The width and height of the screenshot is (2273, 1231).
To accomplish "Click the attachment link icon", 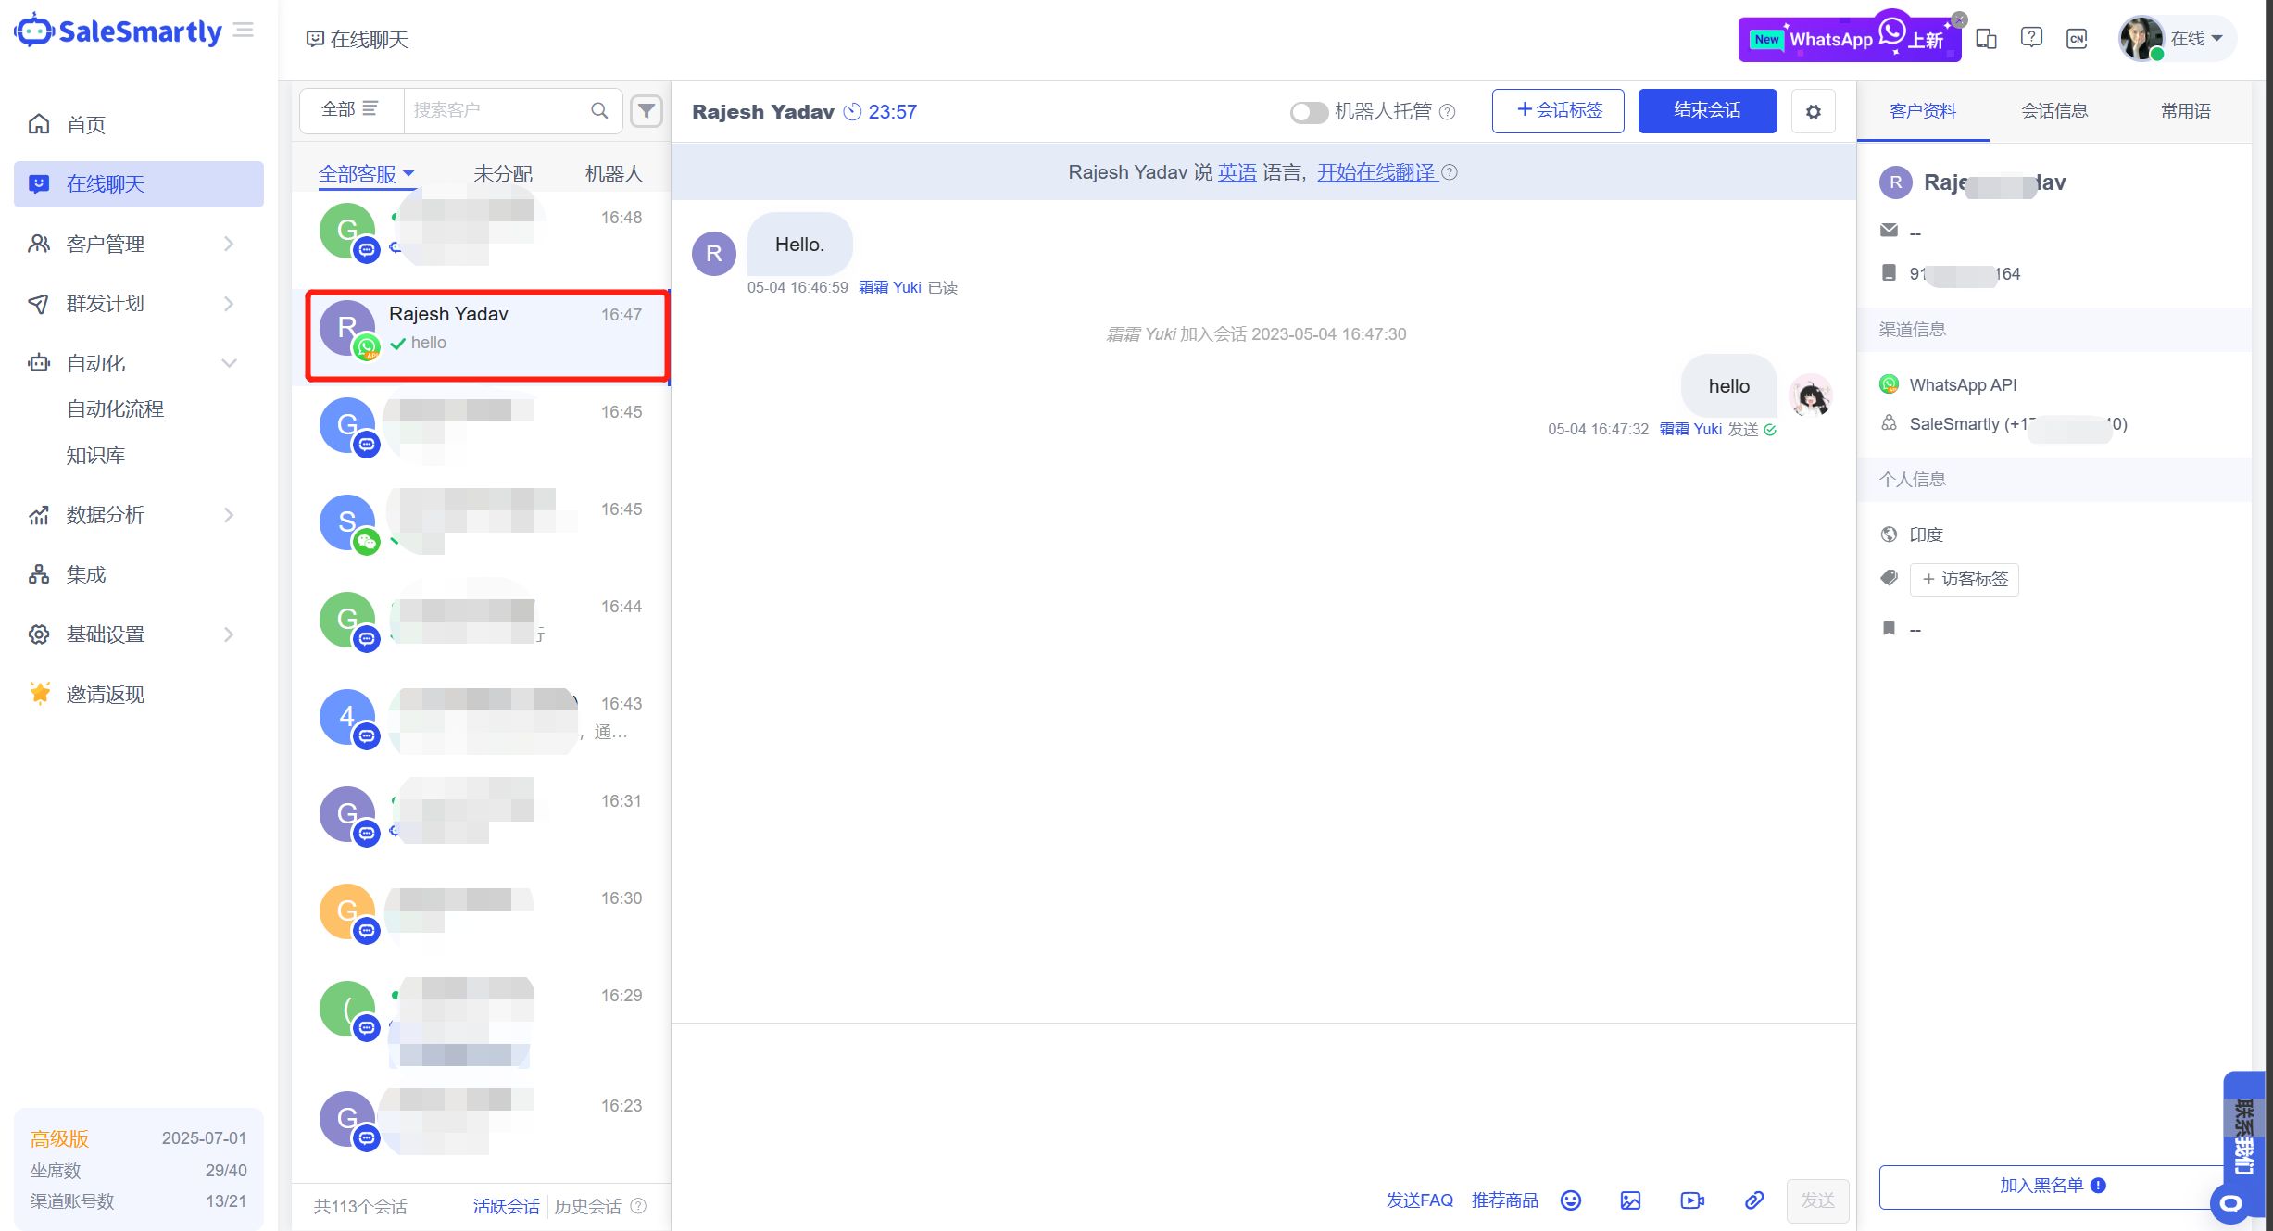I will 1753,1200.
